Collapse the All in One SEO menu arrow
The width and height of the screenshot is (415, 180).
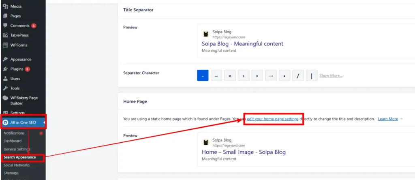[44, 122]
